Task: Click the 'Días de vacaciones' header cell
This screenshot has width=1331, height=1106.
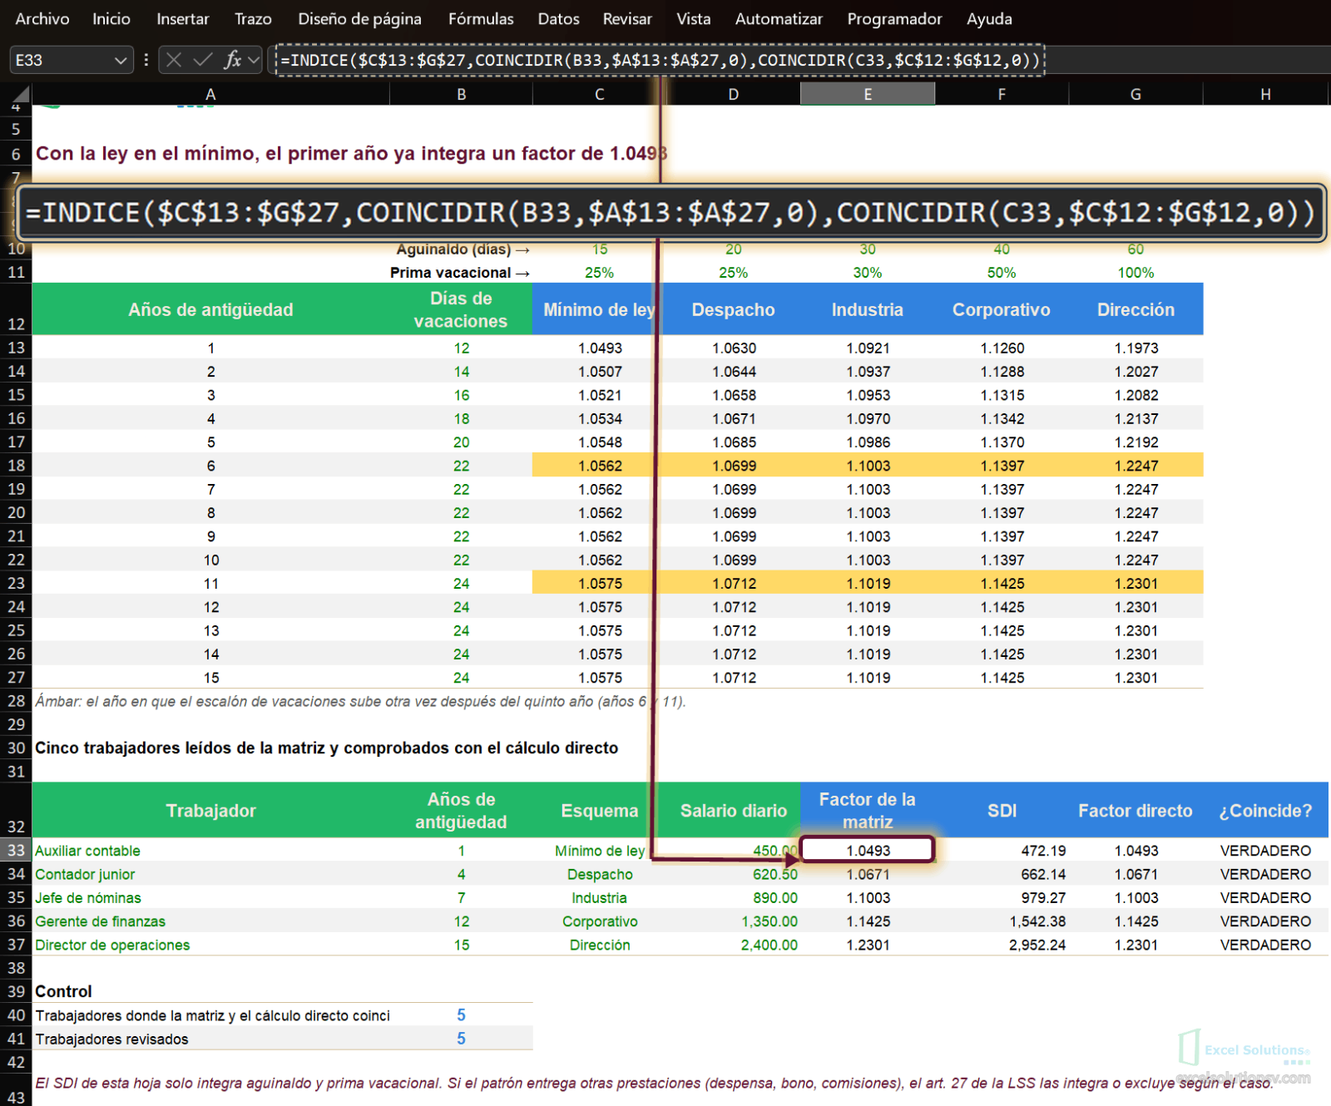Action: (x=461, y=309)
